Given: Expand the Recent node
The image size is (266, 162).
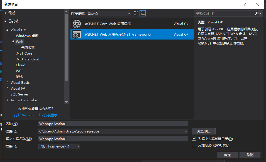Looking at the screenshot, I should click(5, 13).
